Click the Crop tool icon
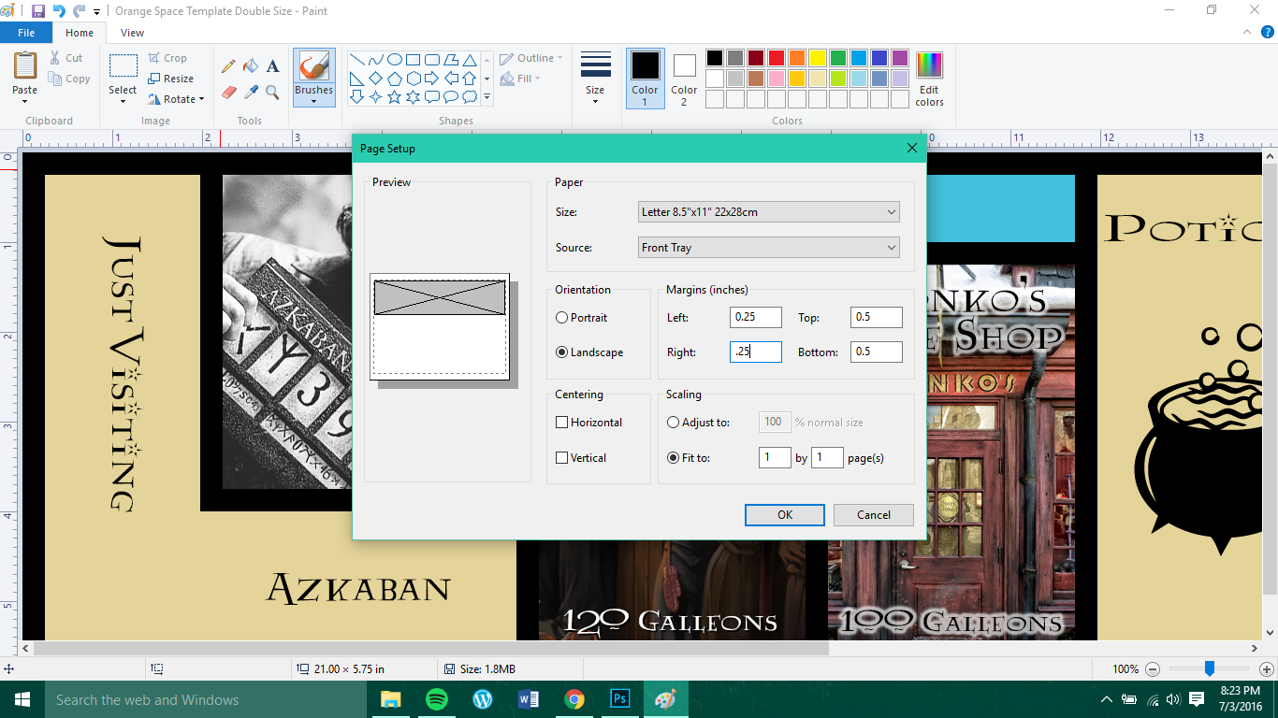The width and height of the screenshot is (1278, 718). (x=154, y=58)
